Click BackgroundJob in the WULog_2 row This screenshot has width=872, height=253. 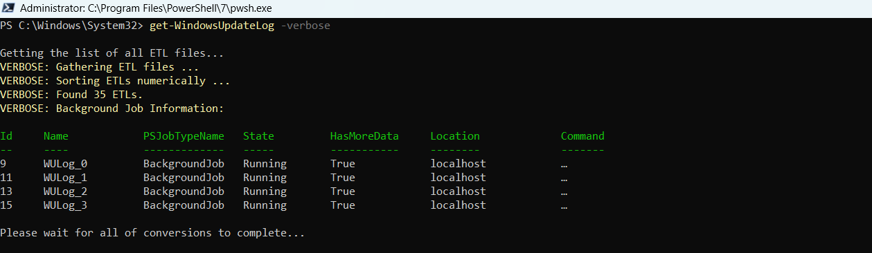coord(184,191)
